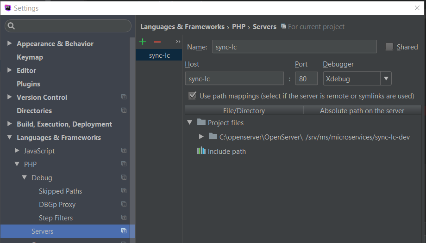Click the project-scope icon beside PHP
Image resolution: width=426 pixels, height=243 pixels.
click(x=124, y=164)
